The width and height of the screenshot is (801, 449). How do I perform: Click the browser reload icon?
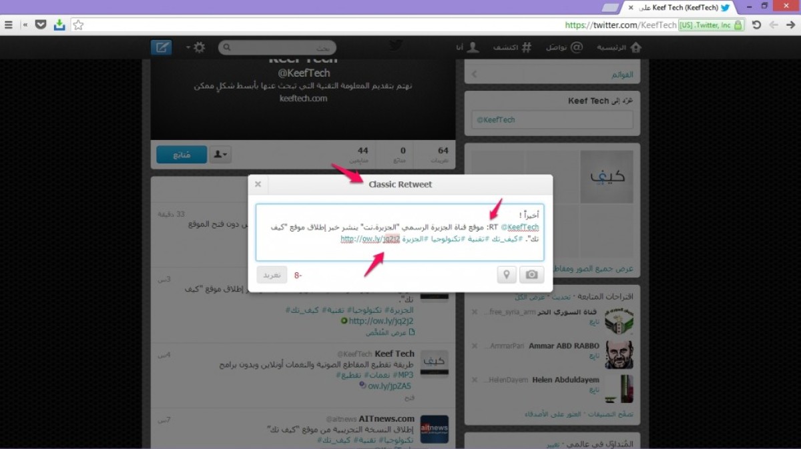click(x=756, y=25)
